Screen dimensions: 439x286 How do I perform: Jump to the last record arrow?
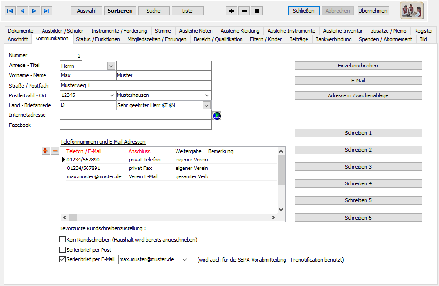[47, 11]
